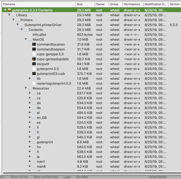Sort by the Group column header
The height and width of the screenshot is (179, 181).
coord(116,4)
